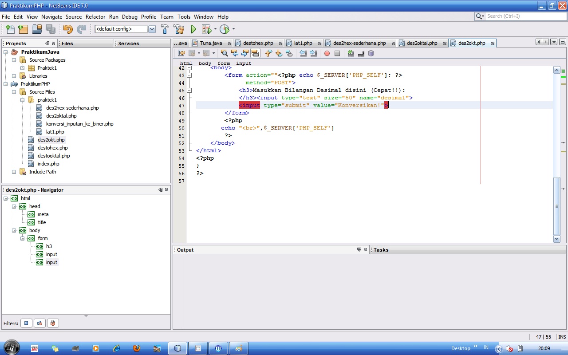Click the Undo arrow icon
This screenshot has height=355, width=568.
click(x=68, y=29)
